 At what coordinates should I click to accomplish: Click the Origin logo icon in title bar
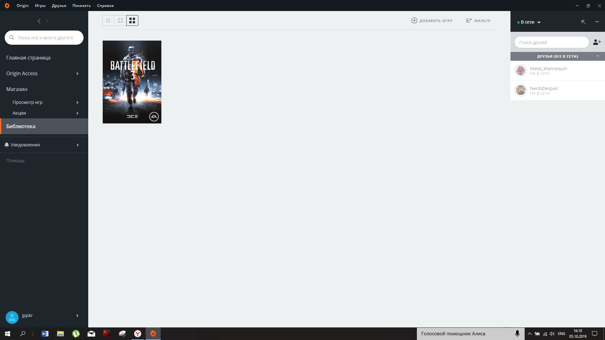7,6
